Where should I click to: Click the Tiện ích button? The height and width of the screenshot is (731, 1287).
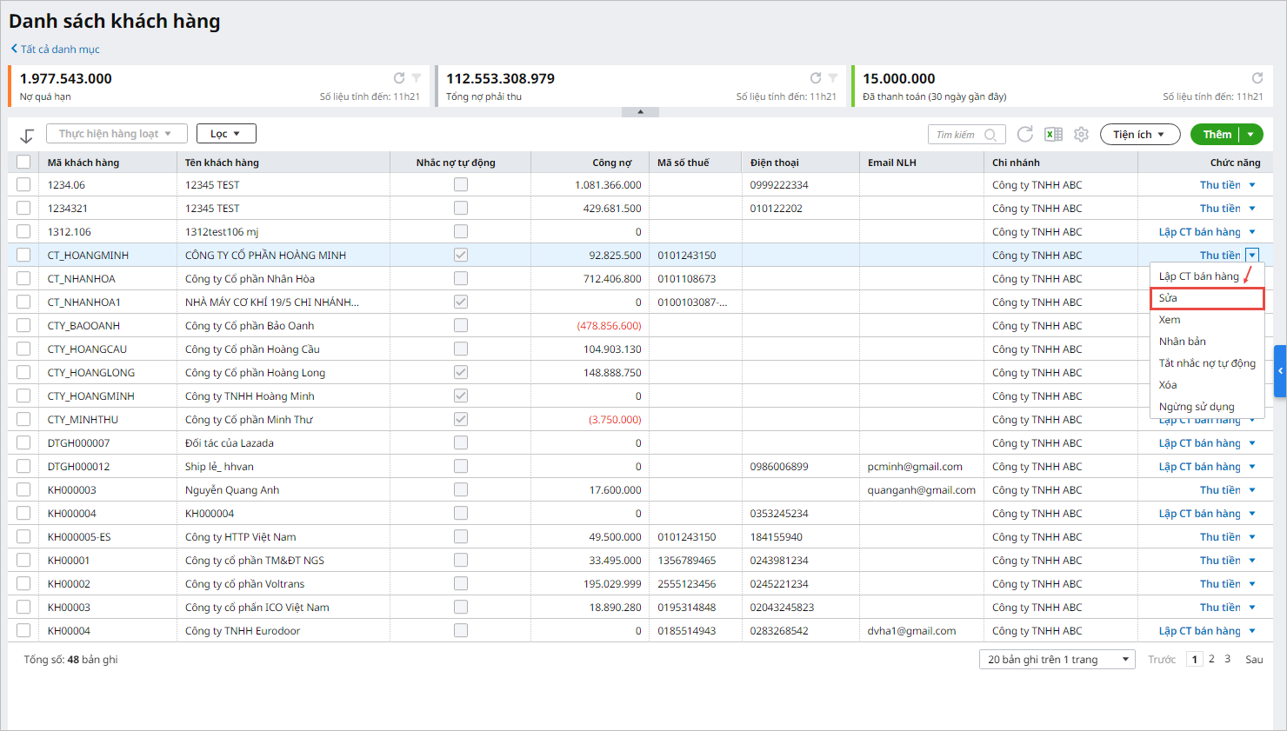1139,134
